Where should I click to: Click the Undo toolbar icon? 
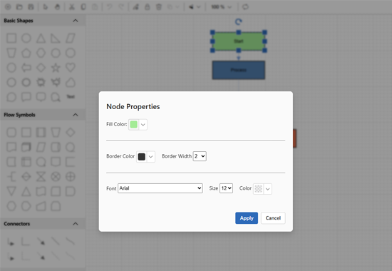pyautogui.click(x=109, y=7)
